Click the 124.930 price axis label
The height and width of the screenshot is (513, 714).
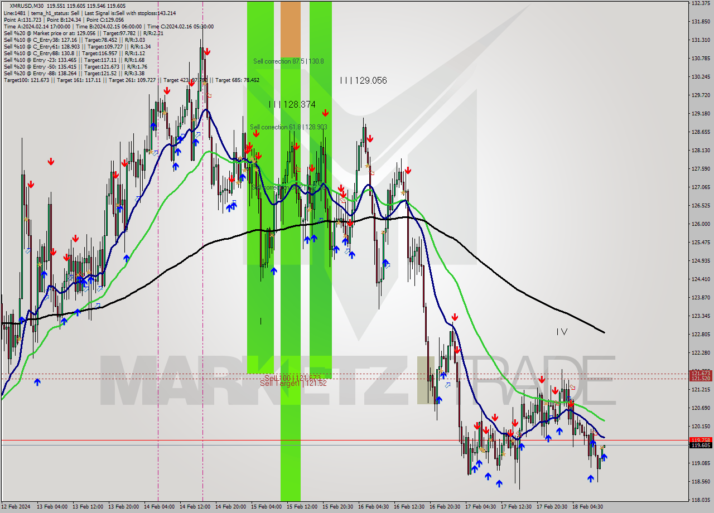pos(701,261)
